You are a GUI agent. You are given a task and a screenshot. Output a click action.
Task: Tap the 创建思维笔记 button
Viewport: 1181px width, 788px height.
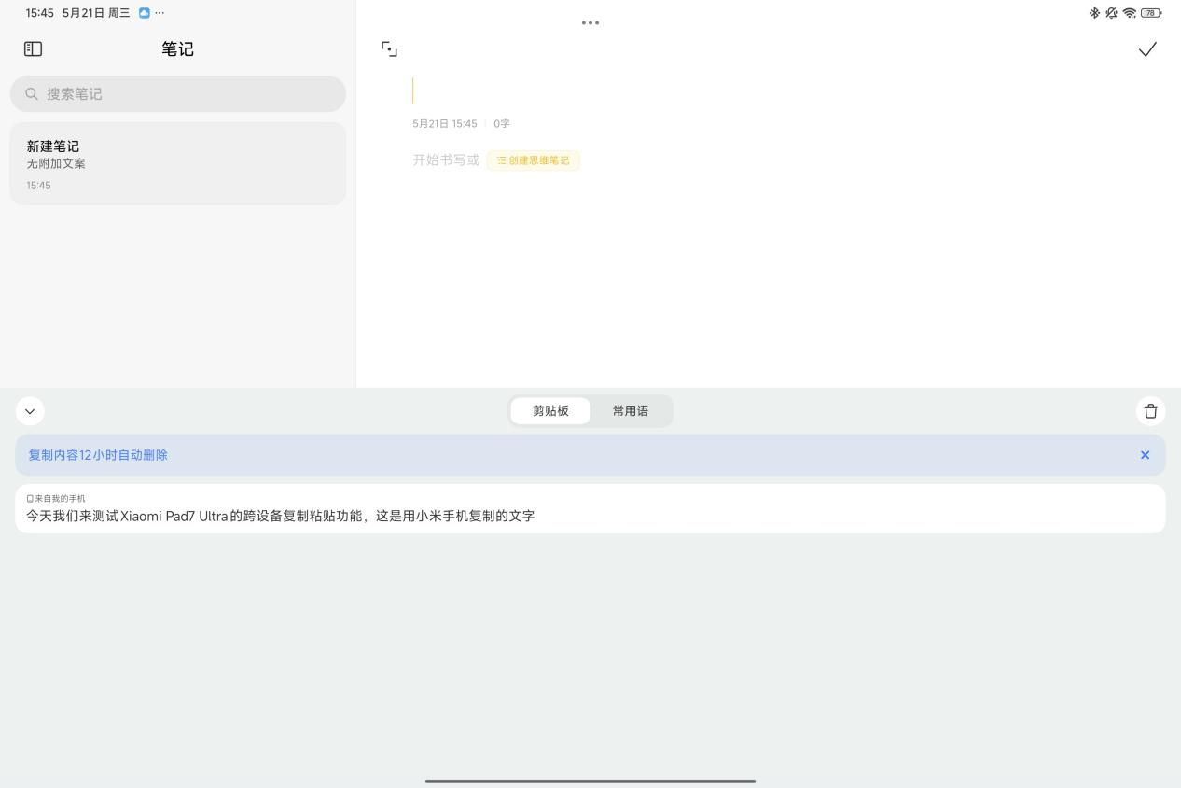coord(534,160)
